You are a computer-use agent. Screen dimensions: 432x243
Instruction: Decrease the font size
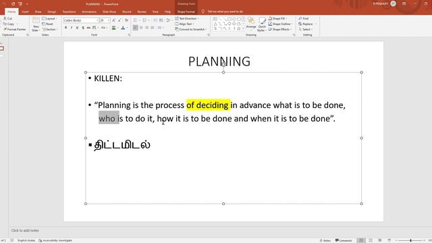tap(119, 20)
